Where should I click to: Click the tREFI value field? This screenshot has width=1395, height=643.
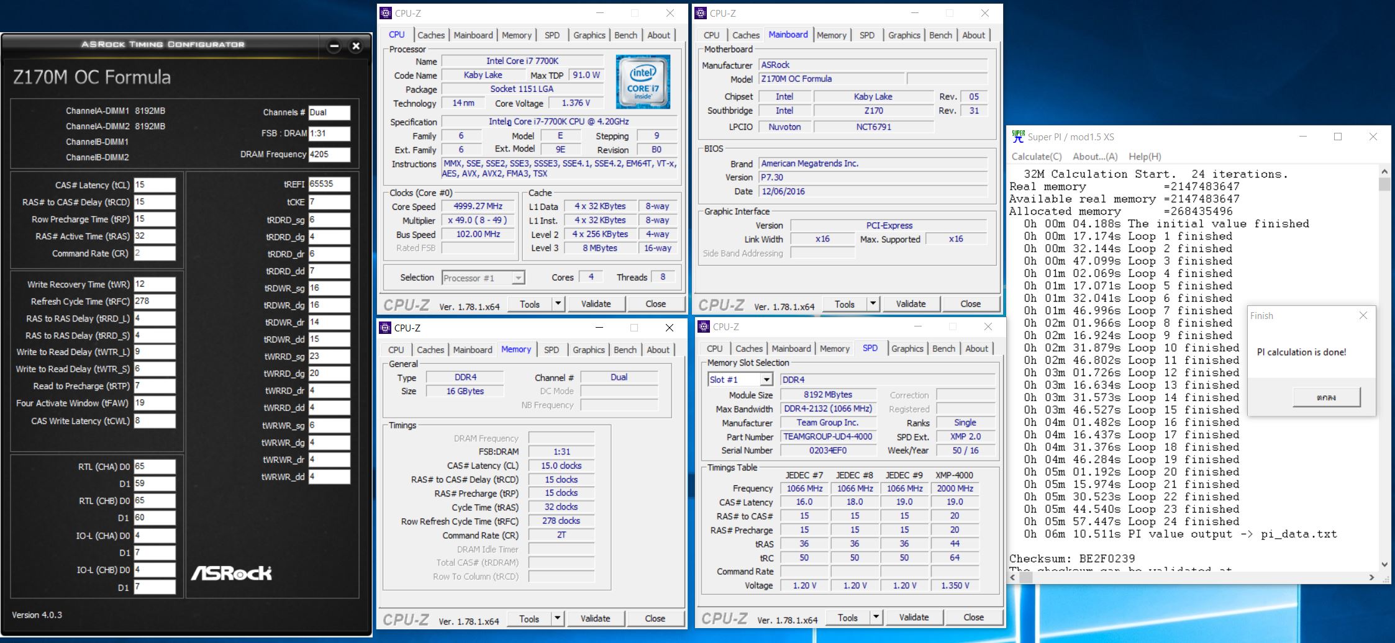(329, 184)
